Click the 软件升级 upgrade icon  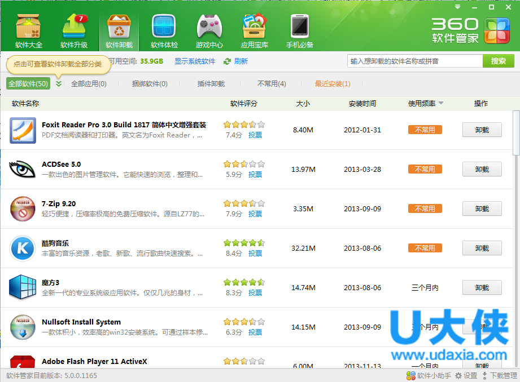(x=74, y=30)
